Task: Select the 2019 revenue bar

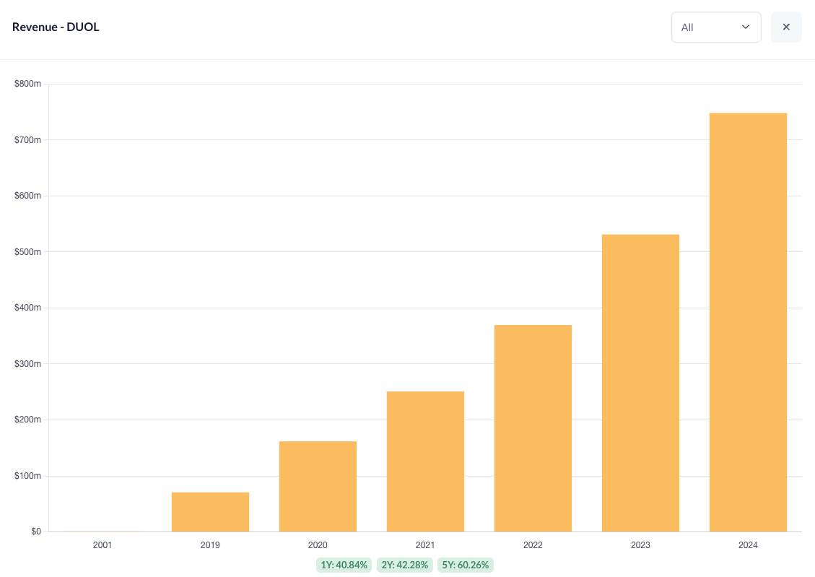Action: coord(210,512)
